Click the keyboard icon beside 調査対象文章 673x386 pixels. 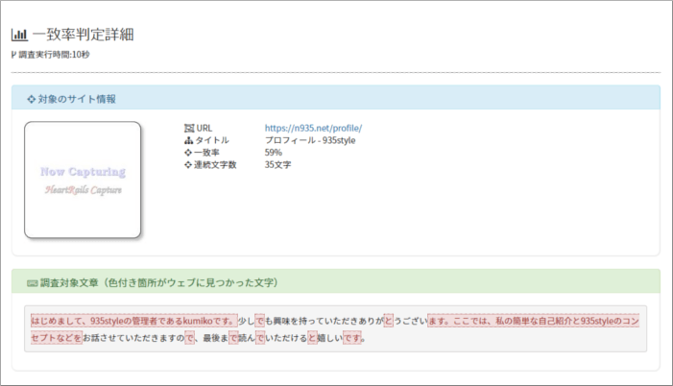point(33,283)
